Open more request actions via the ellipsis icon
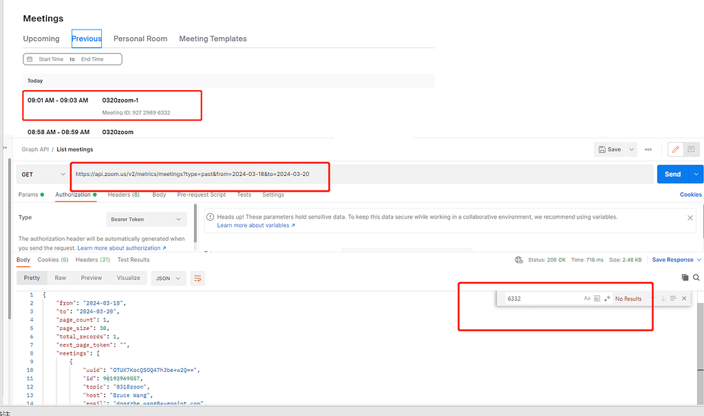 [x=648, y=149]
